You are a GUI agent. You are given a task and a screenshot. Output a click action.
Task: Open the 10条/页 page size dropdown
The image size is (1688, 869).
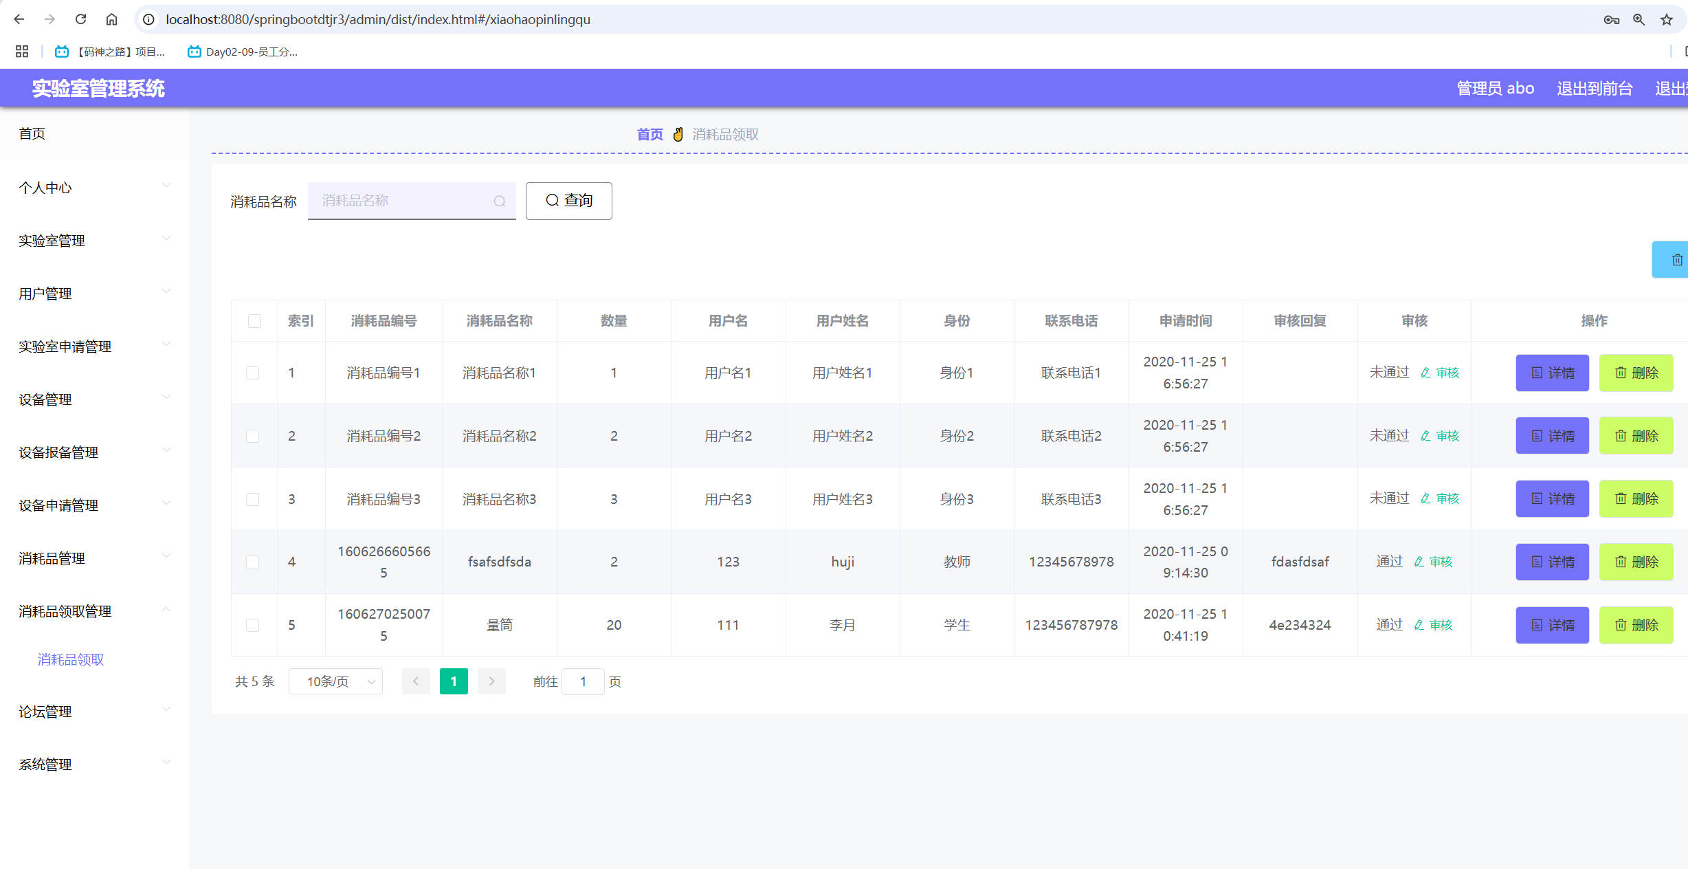(335, 681)
